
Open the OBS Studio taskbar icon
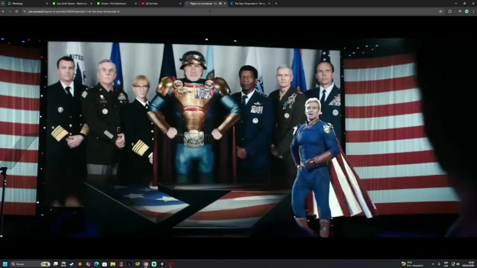pyautogui.click(x=162, y=264)
